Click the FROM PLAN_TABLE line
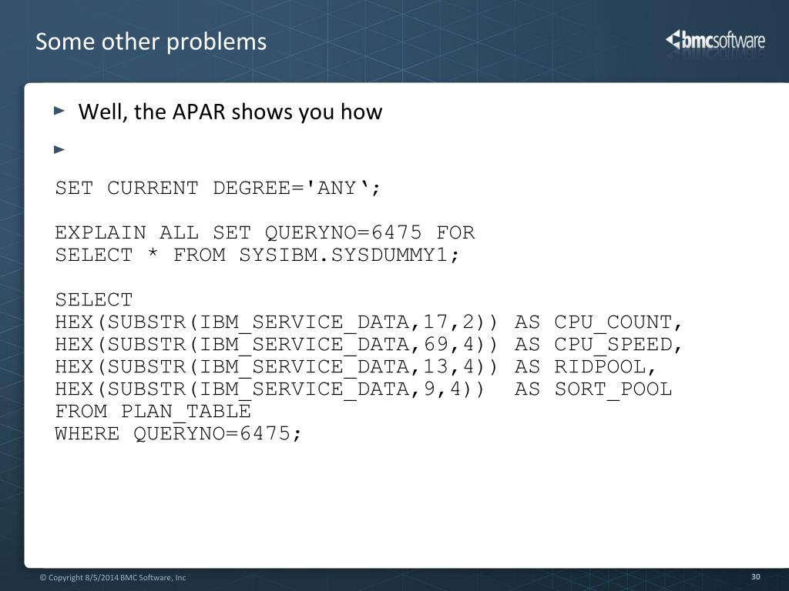 point(153,412)
